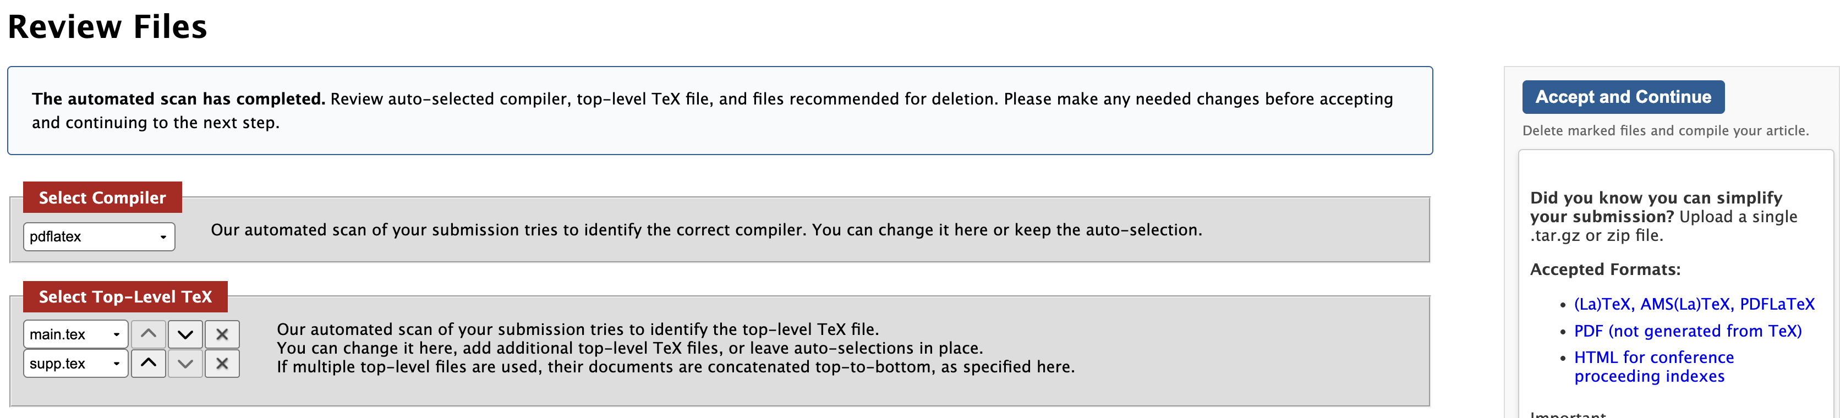Open the PDF (not generated from TeX) link
This screenshot has height=418, width=1840.
click(x=1687, y=330)
